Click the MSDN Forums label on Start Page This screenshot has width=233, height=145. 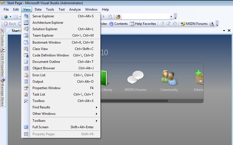(x=136, y=90)
